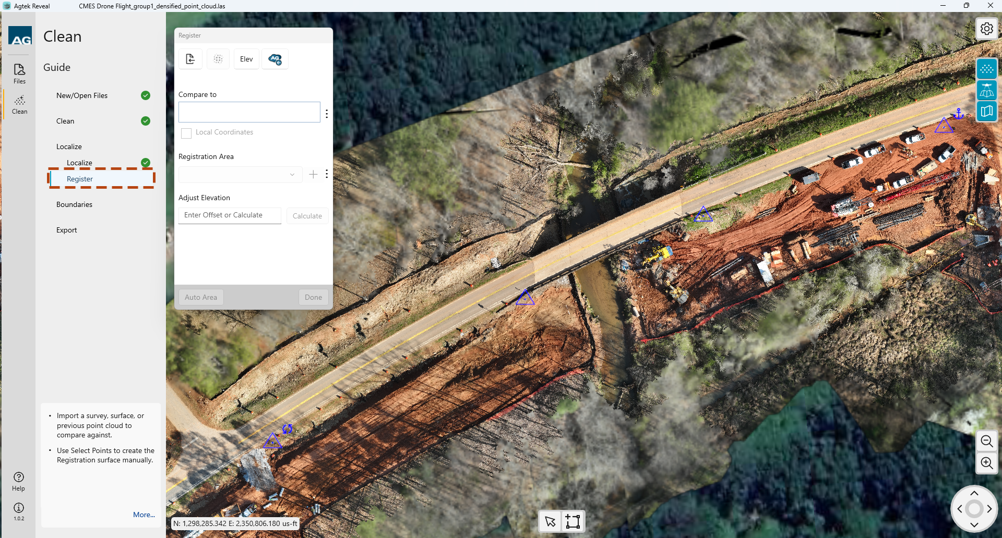Toggle the map view icon
The height and width of the screenshot is (538, 1002).
click(986, 111)
